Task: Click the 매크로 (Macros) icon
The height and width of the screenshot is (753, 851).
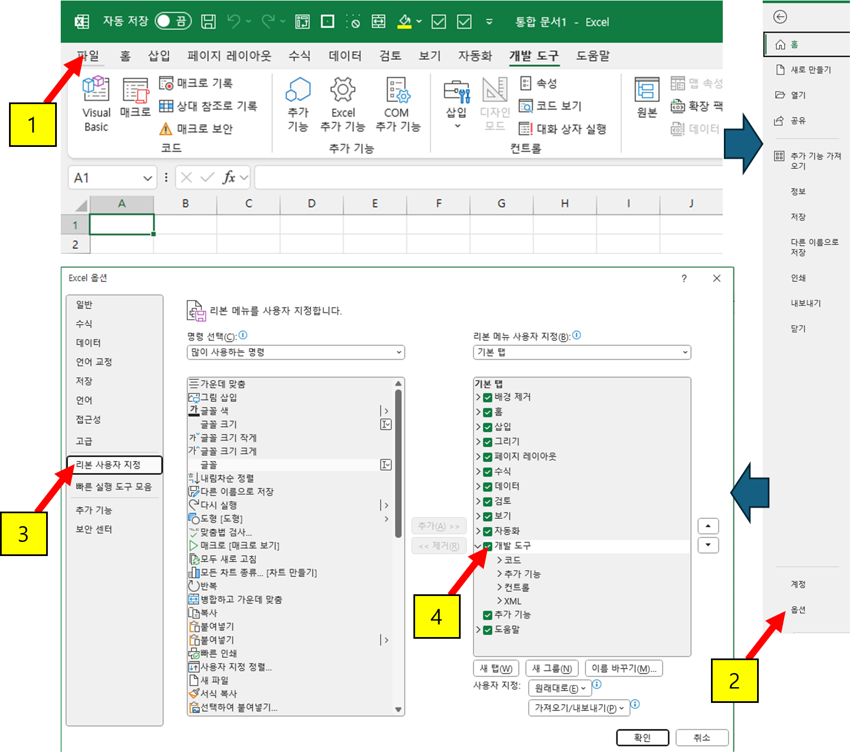Action: [136, 90]
